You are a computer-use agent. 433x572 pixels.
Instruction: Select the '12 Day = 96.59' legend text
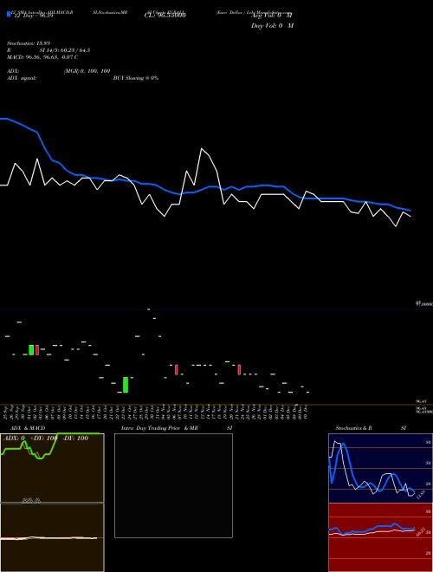[x=33, y=16]
